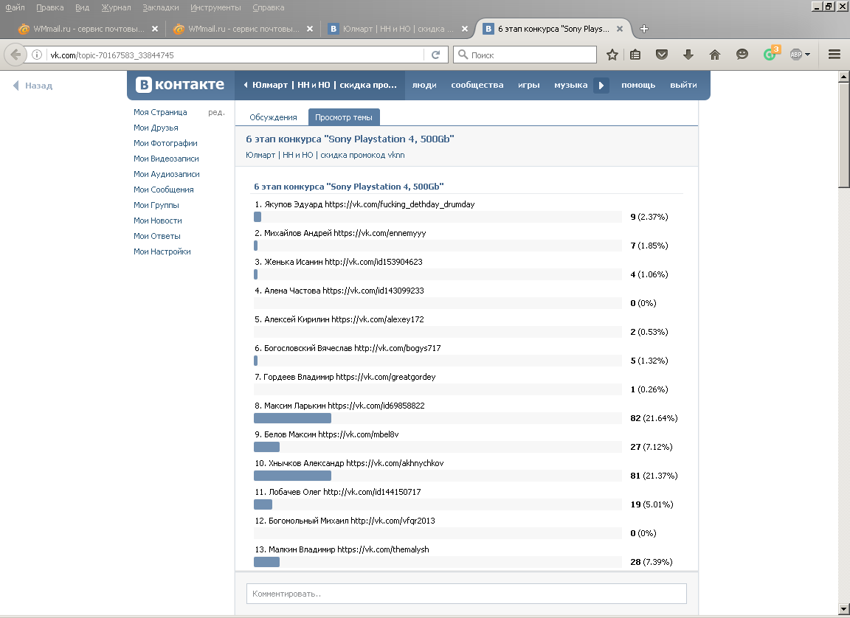The width and height of the screenshot is (850, 618).
Task: Click the search magnifier icon in search box
Action: (463, 55)
